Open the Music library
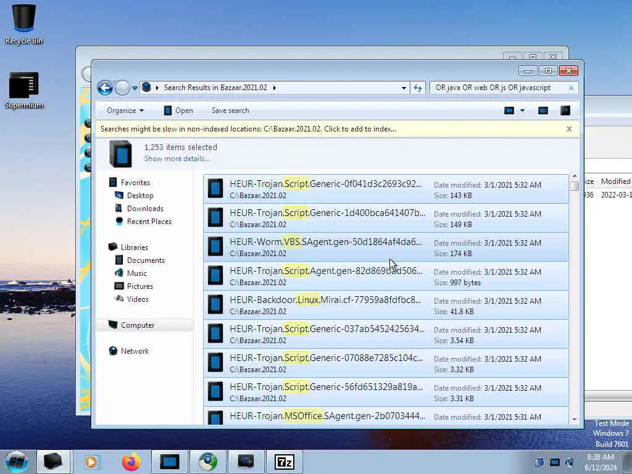The height and width of the screenshot is (474, 632). click(x=136, y=273)
